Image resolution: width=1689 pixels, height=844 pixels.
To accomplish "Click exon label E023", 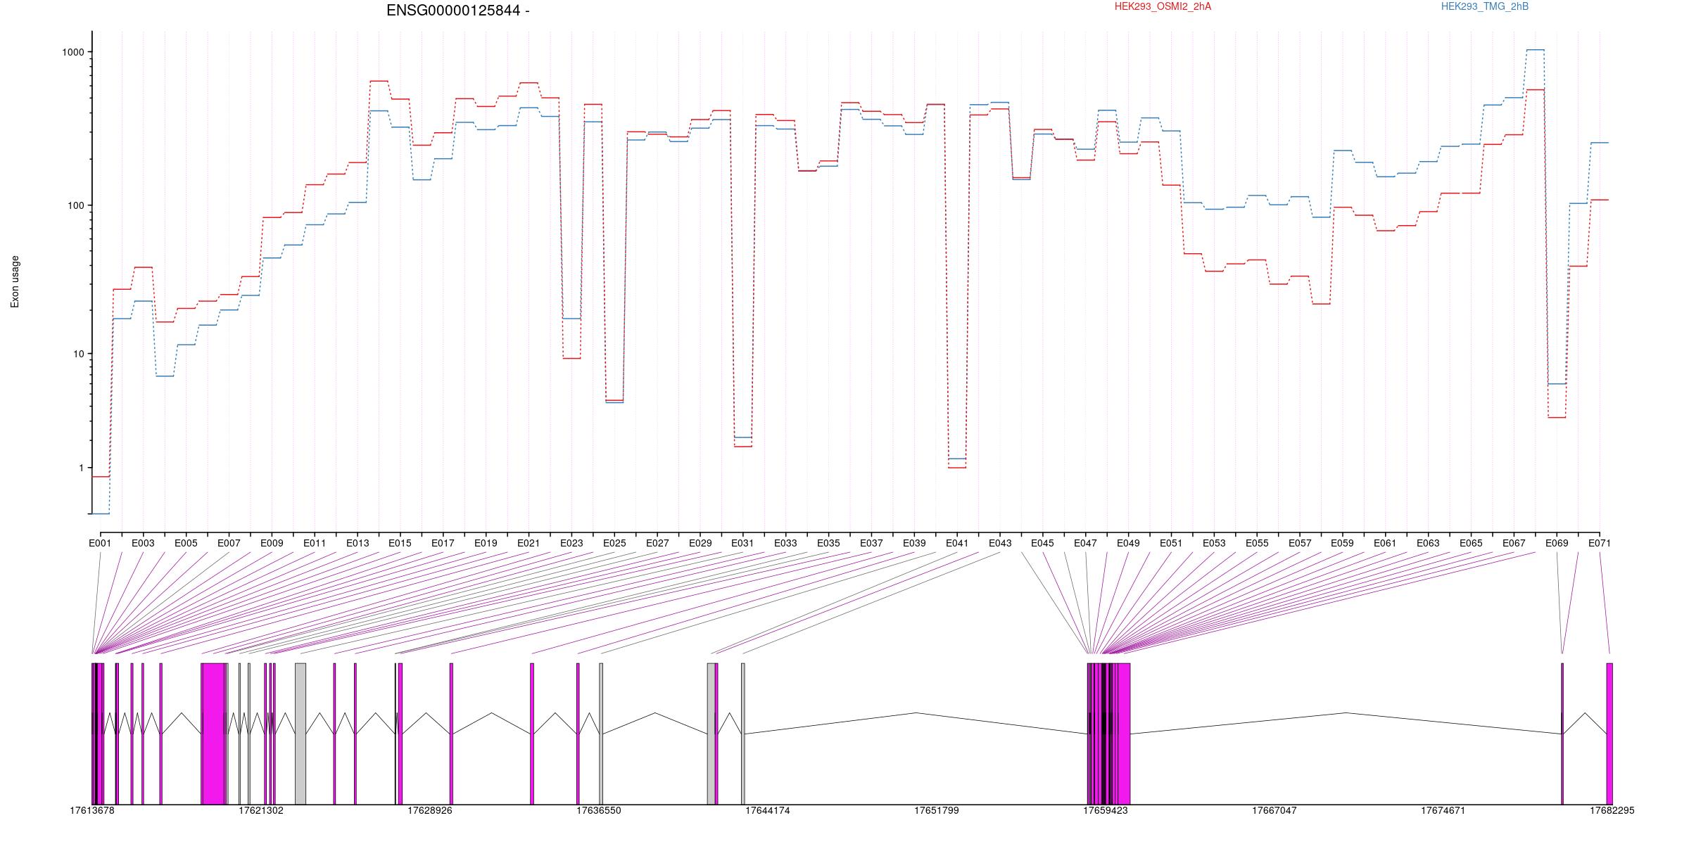I will [571, 543].
